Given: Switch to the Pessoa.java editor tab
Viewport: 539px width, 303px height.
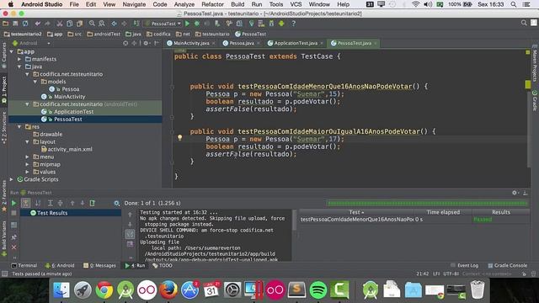Looking at the screenshot, I should coord(242,43).
